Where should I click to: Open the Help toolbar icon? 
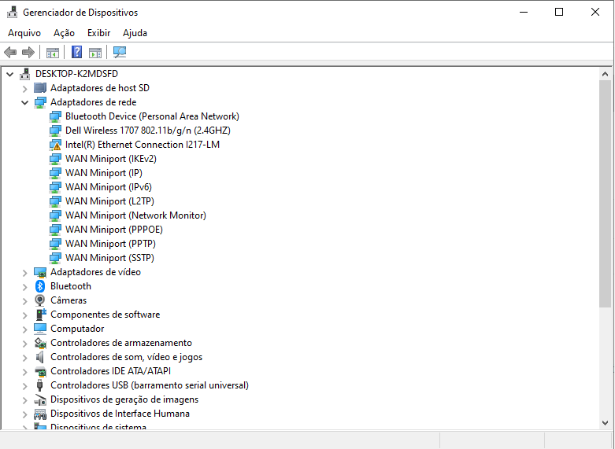(77, 52)
